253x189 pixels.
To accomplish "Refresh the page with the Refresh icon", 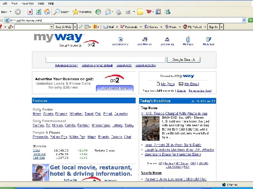I will click(38, 12).
